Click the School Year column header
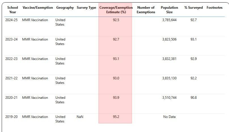 [x=12, y=10]
